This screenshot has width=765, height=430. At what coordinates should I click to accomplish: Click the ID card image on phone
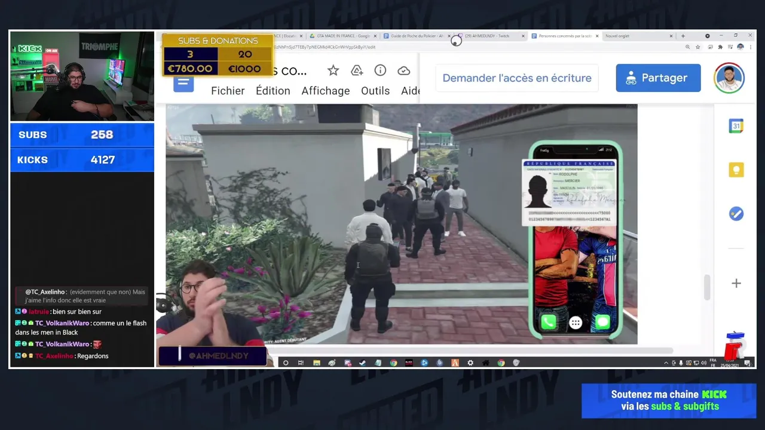coord(569,193)
